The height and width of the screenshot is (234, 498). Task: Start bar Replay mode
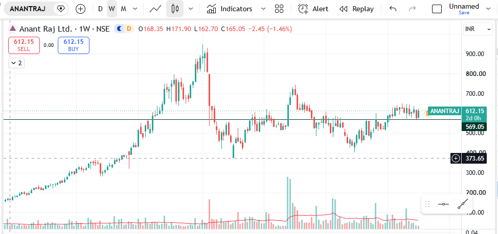(x=356, y=9)
